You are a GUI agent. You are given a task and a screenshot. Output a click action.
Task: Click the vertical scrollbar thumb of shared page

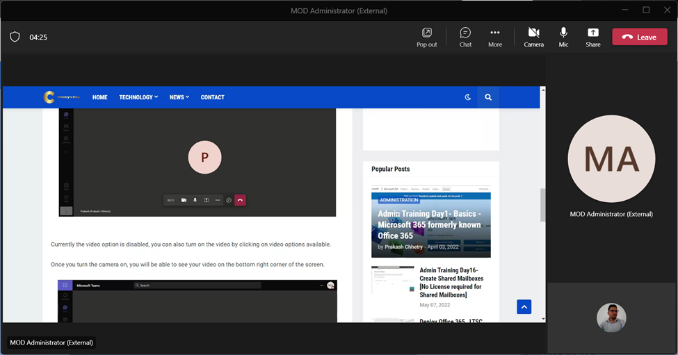542,205
